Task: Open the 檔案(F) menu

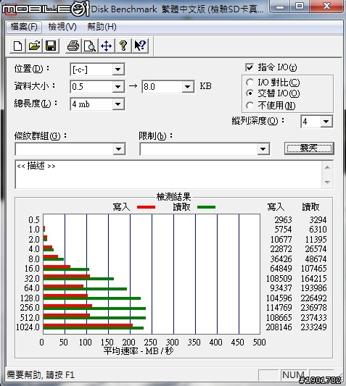Action: [24, 27]
